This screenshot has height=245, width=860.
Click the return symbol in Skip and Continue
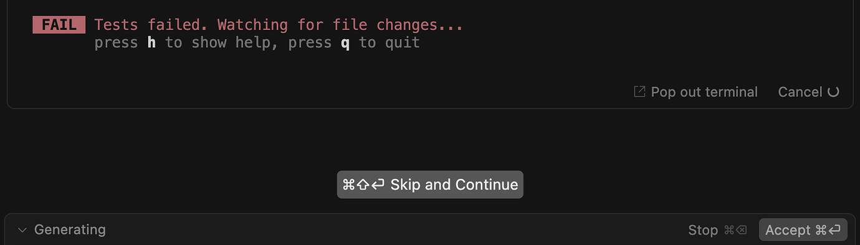[x=378, y=185]
